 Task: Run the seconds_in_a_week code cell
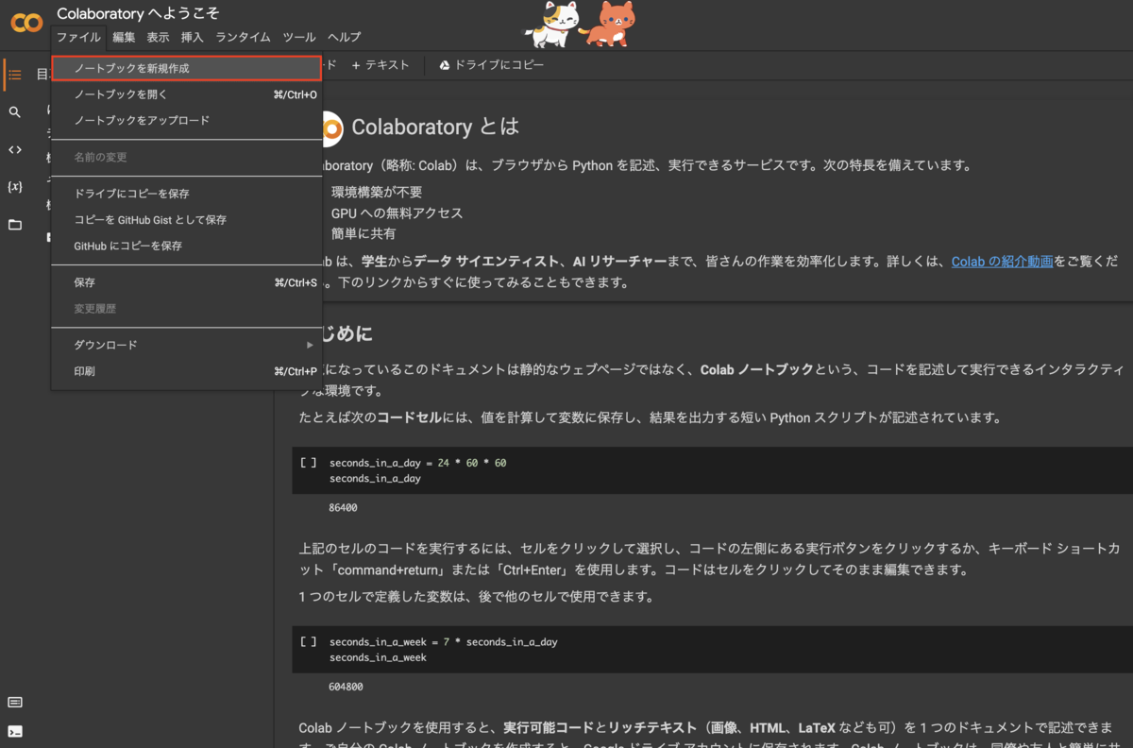(308, 641)
